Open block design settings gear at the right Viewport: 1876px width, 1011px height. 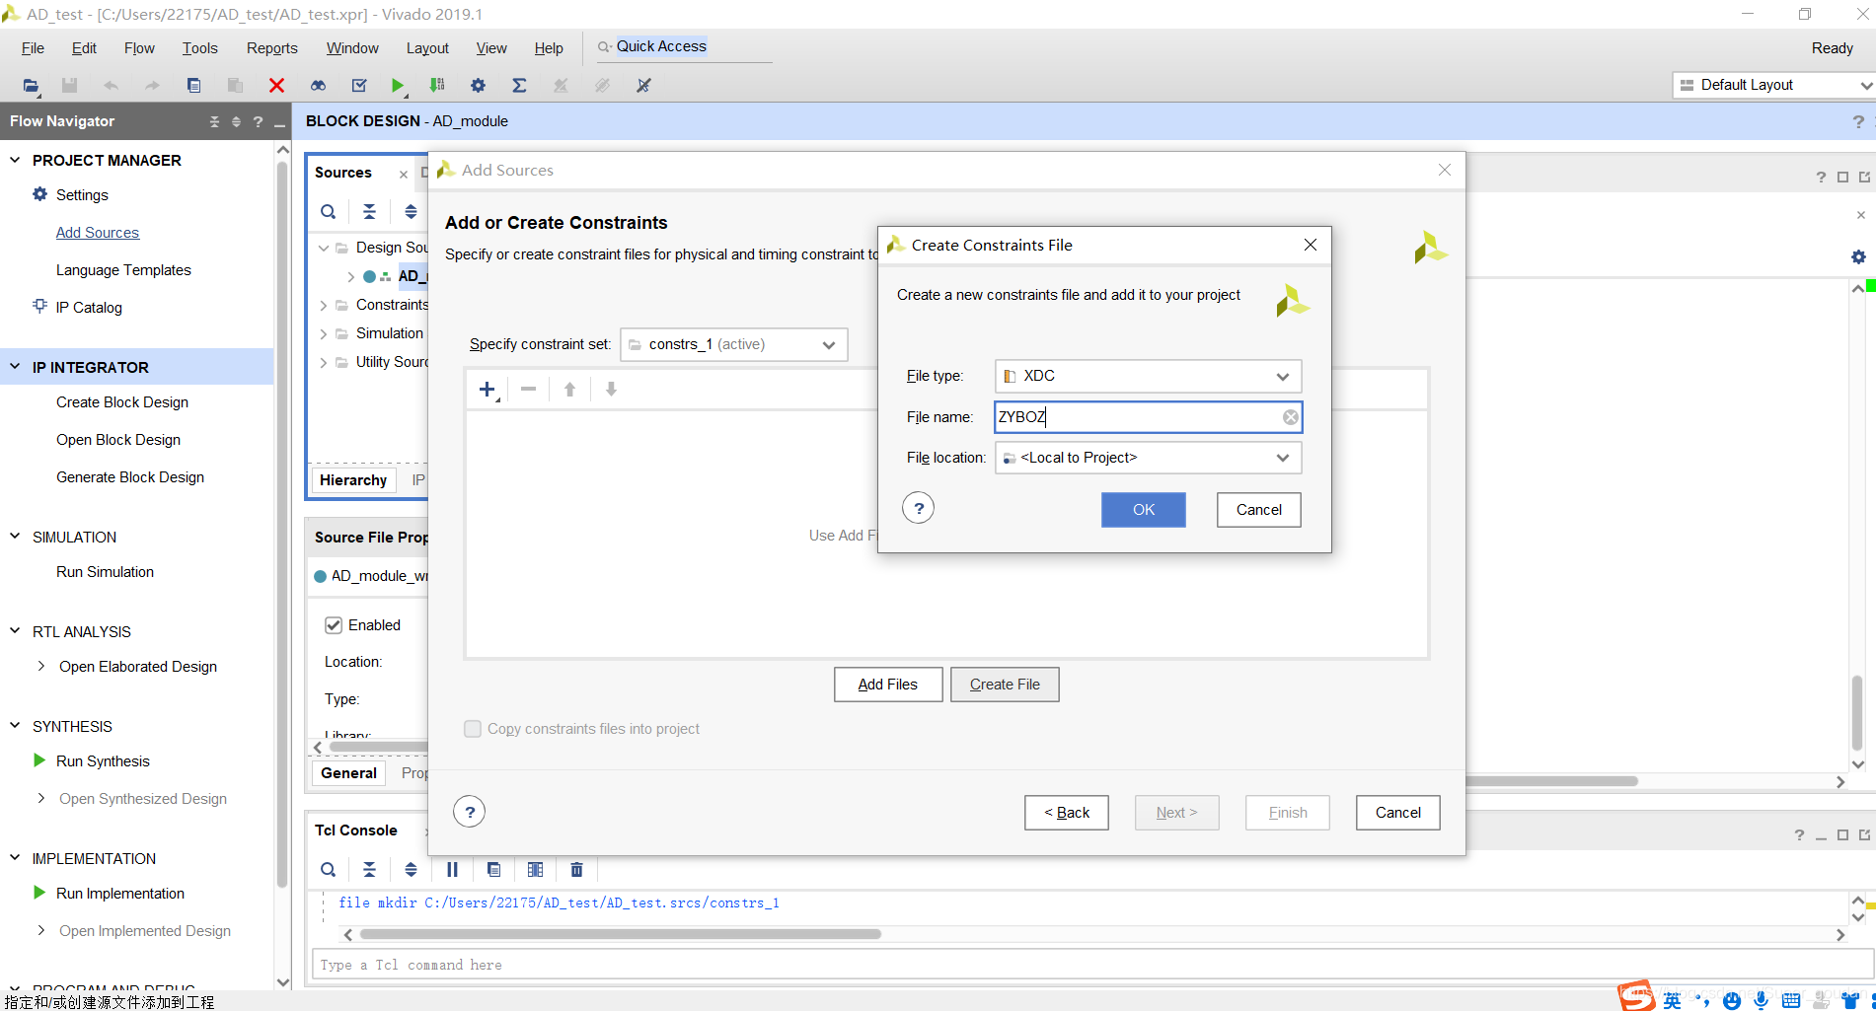pos(1858,256)
